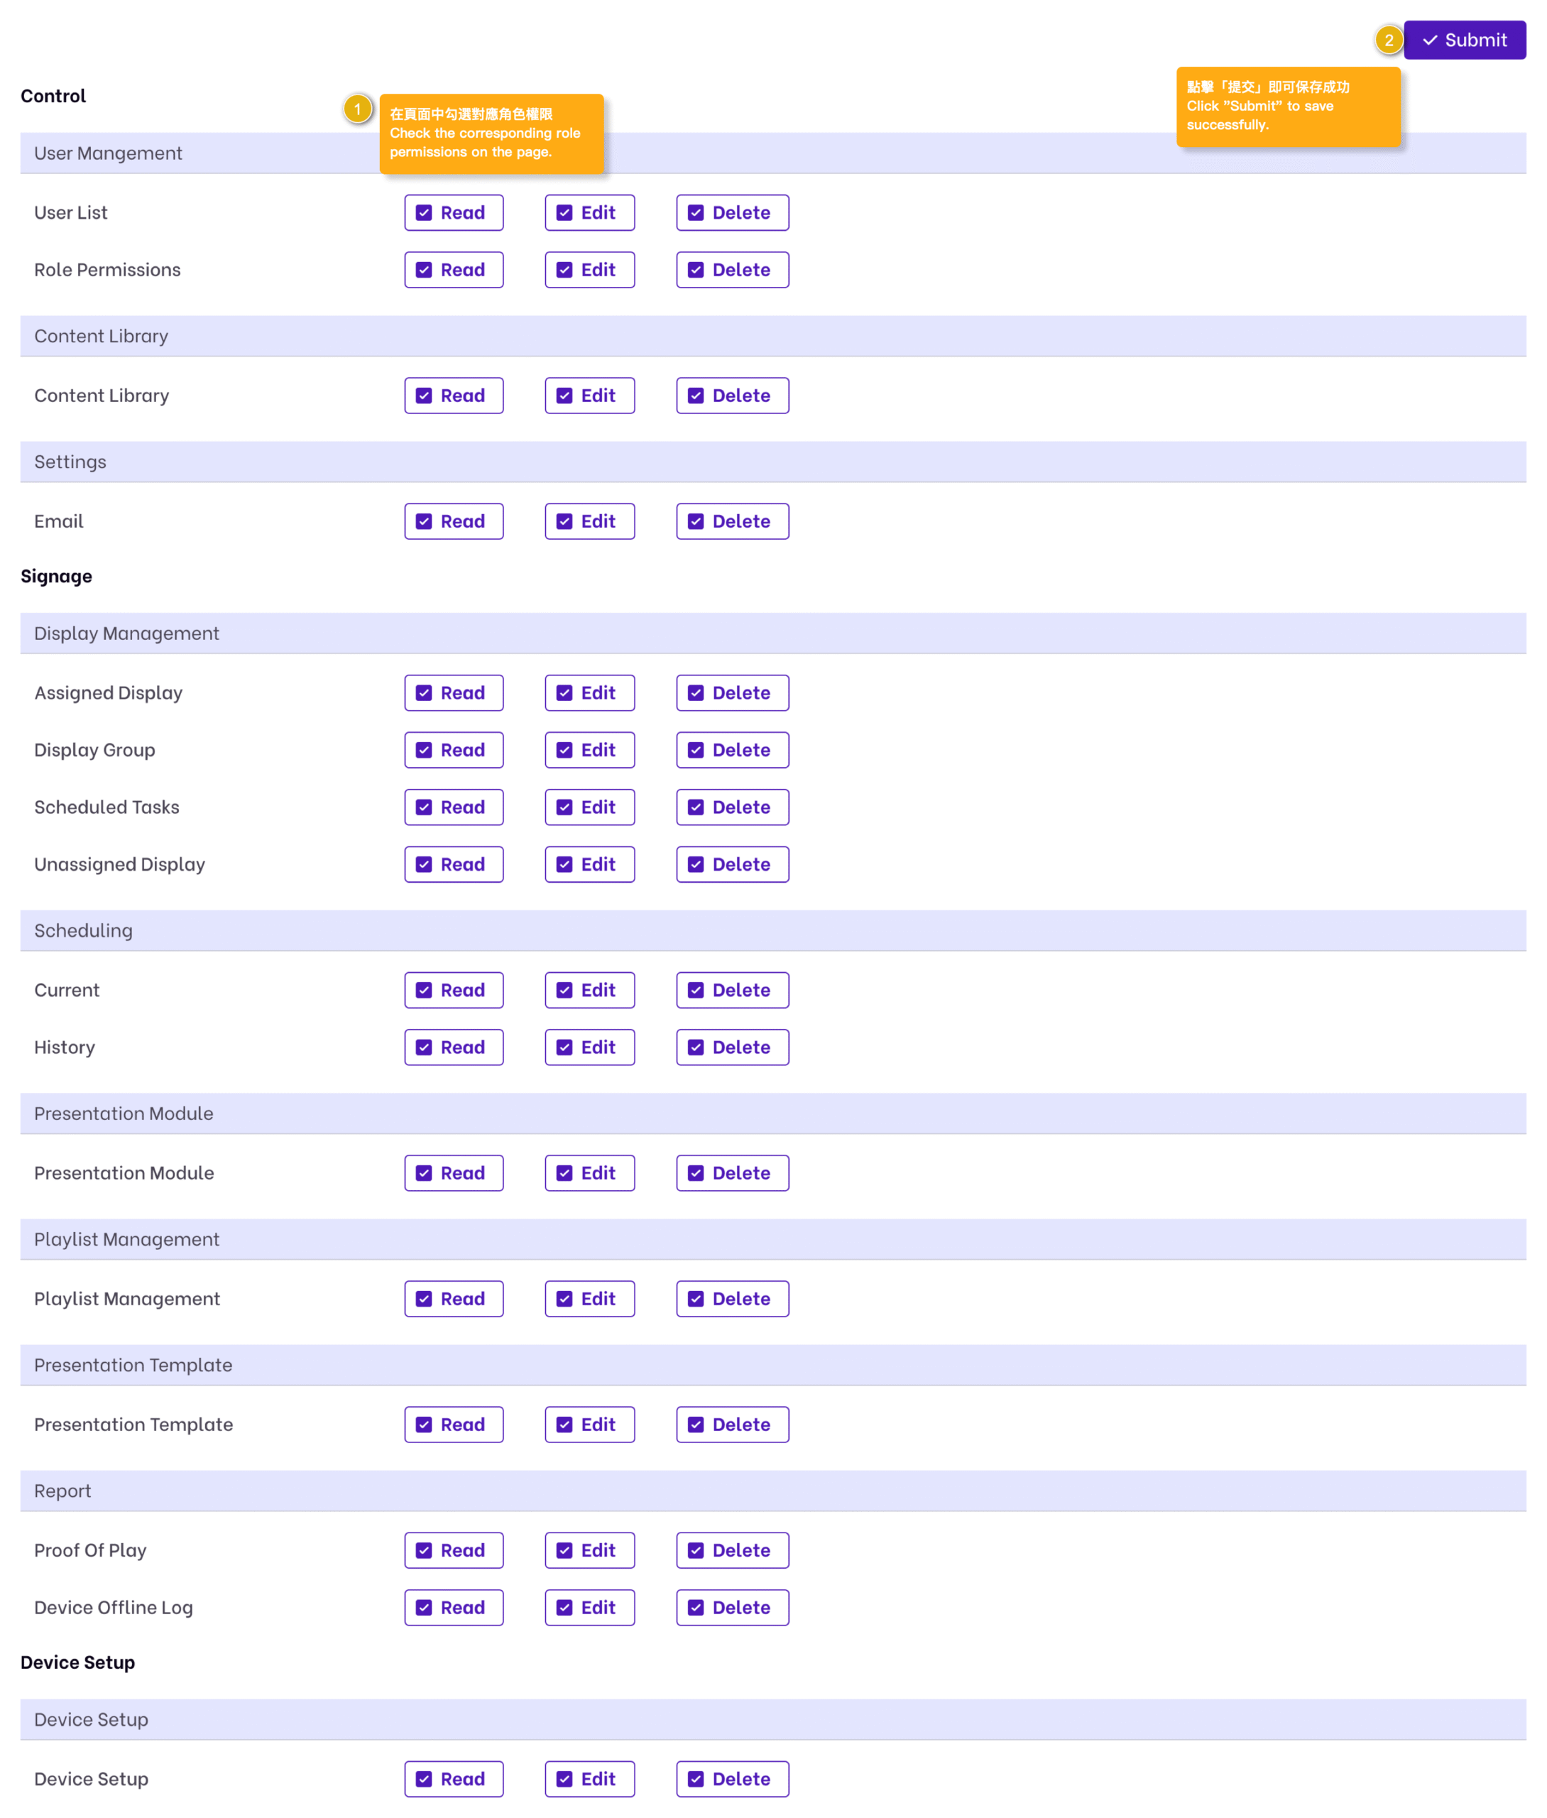1547x1818 pixels.
Task: Click the Submit button
Action: [x=1464, y=40]
